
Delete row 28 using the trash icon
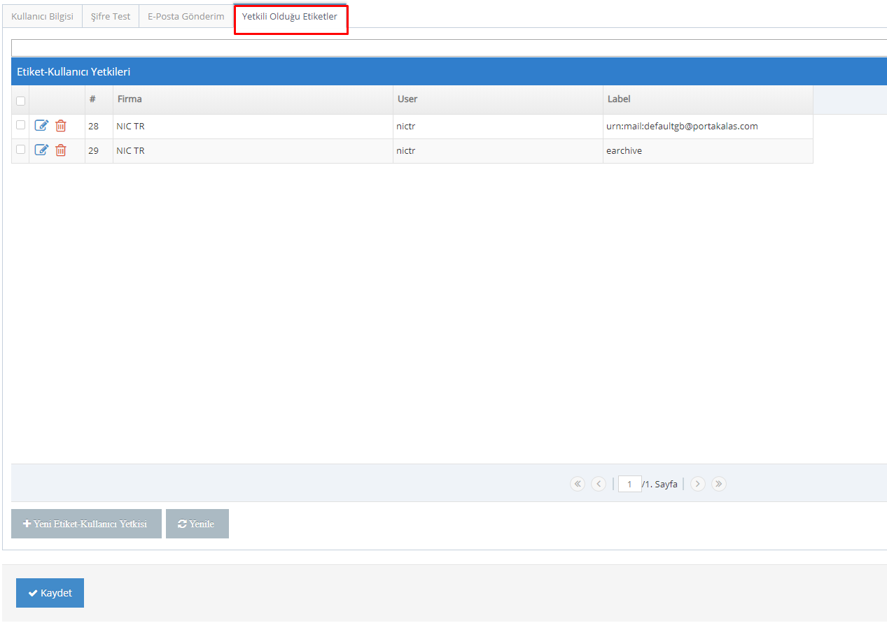(61, 126)
